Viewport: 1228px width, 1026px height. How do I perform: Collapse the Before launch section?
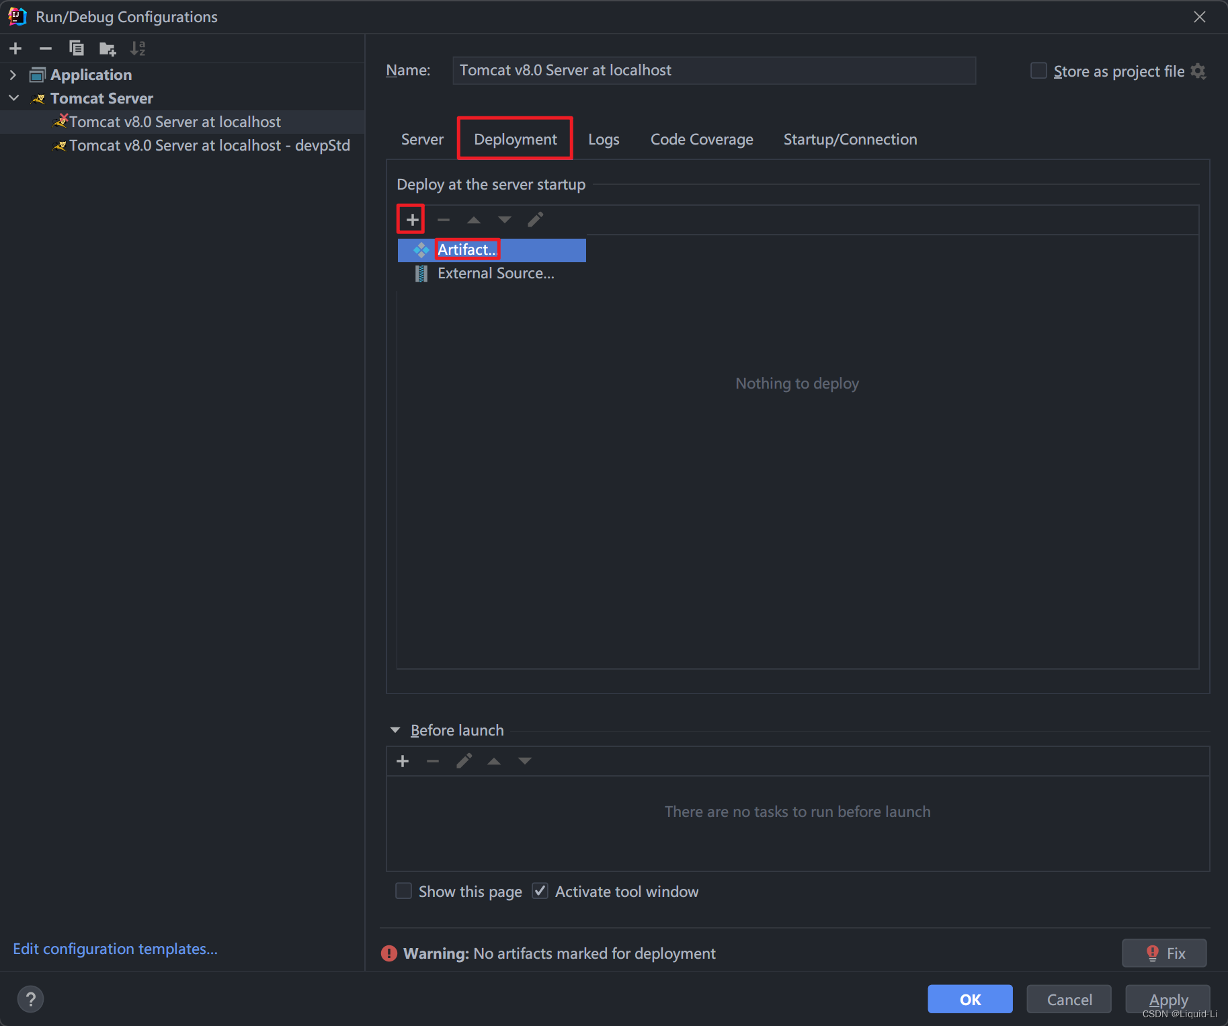click(x=395, y=730)
